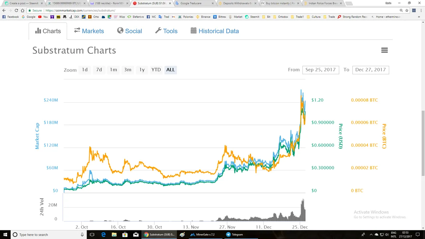Open the Elefant.ro bookmark
Screen dimensions: 425x239
tap(136, 17)
